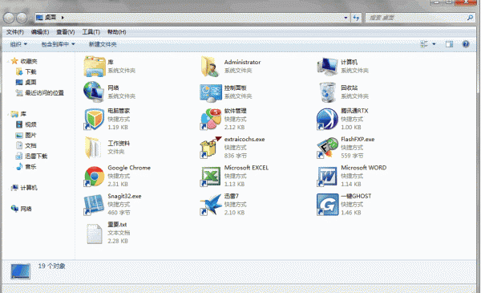Open 迅雷下载 in the sidebar
The image size is (481, 293).
coord(36,156)
